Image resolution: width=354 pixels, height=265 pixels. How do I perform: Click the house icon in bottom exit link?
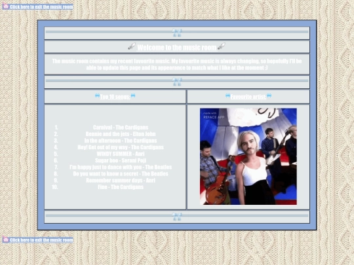5,239
